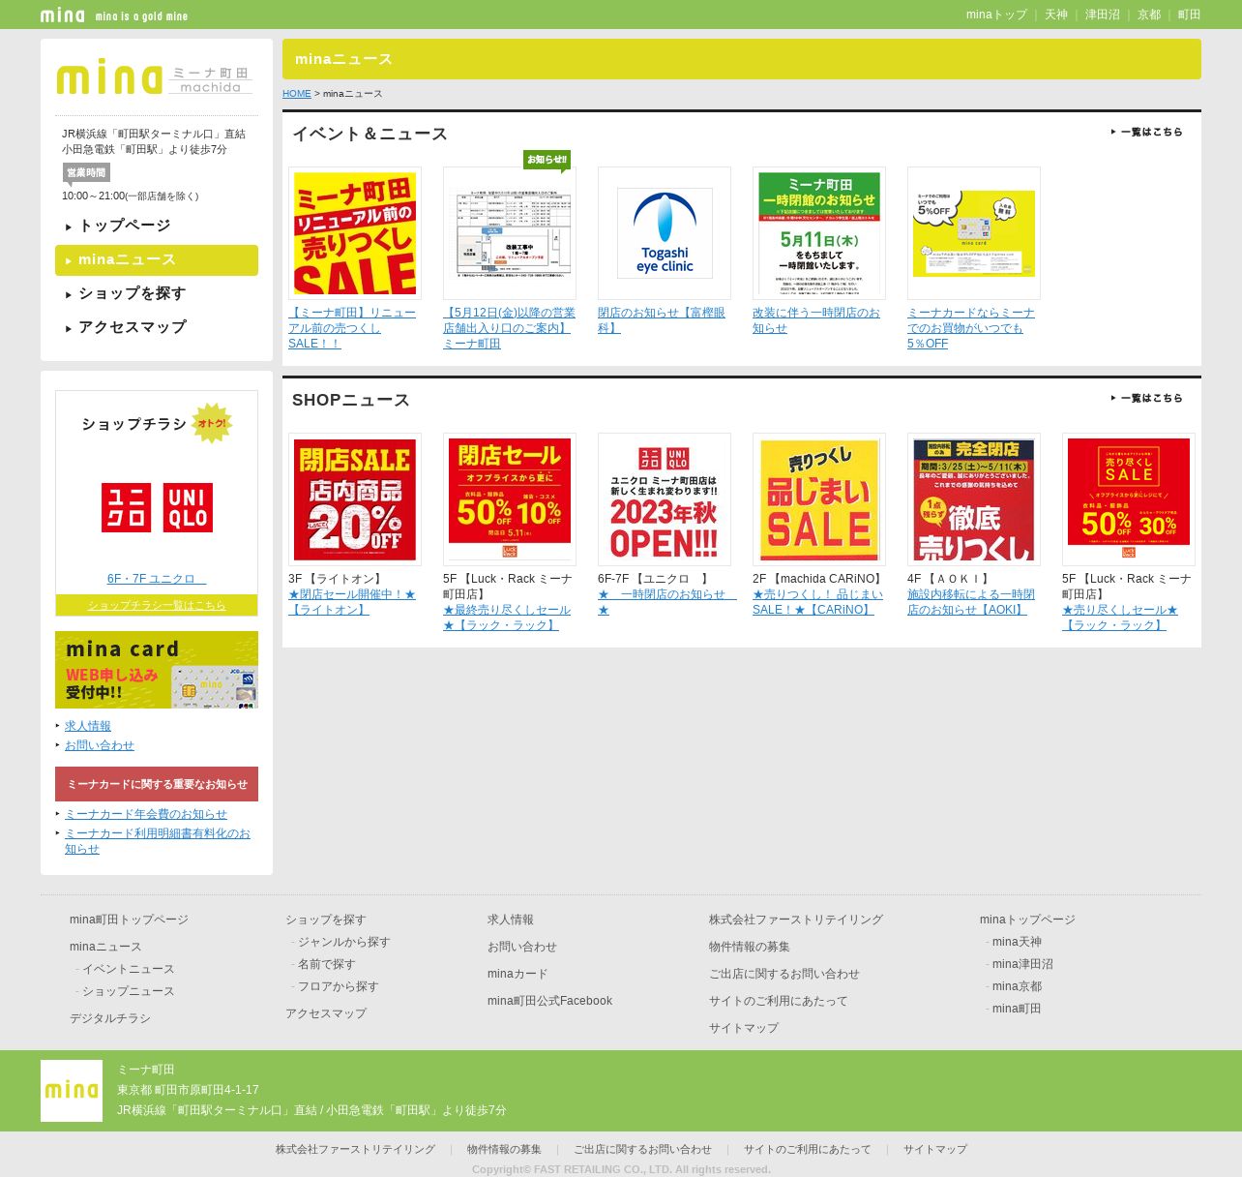Open アクセスマップ in the sidebar menu
The width and height of the screenshot is (1242, 1177).
pos(157,327)
